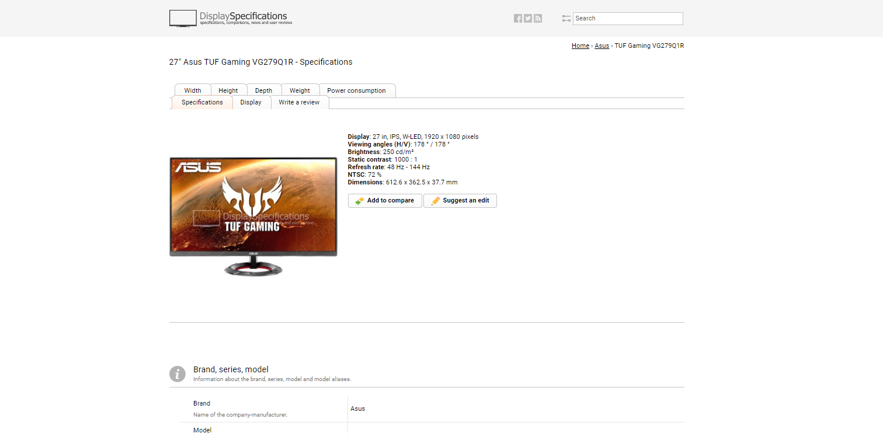Click the compare list icon beside search
883x433 pixels.
pyautogui.click(x=566, y=19)
